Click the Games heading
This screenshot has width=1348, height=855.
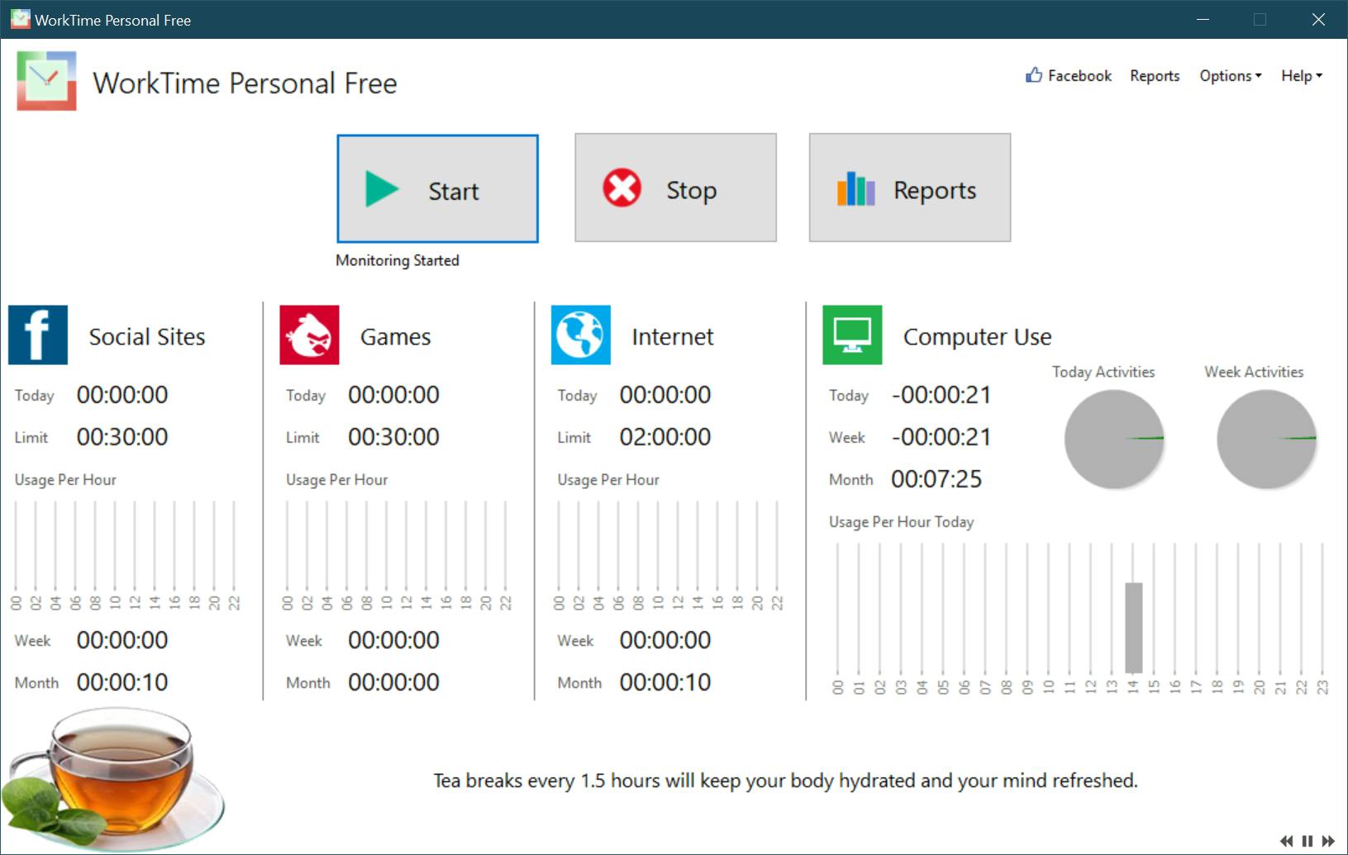click(x=395, y=337)
